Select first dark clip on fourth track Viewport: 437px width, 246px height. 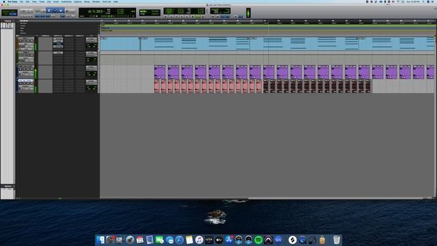[x=266, y=86]
